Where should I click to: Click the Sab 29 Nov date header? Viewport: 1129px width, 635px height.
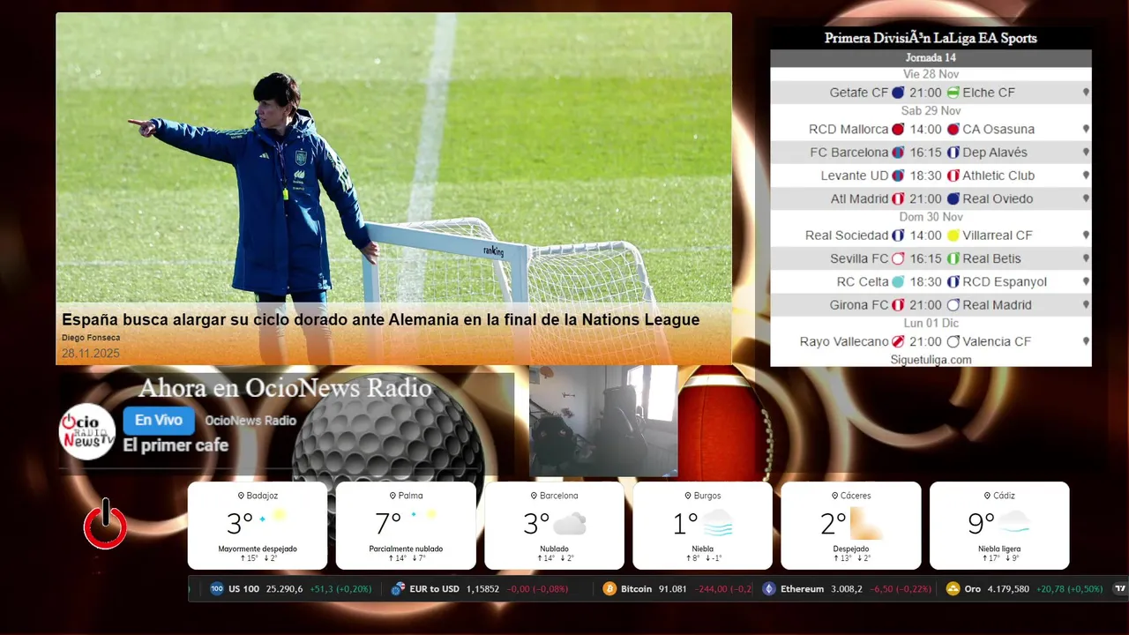click(931, 111)
